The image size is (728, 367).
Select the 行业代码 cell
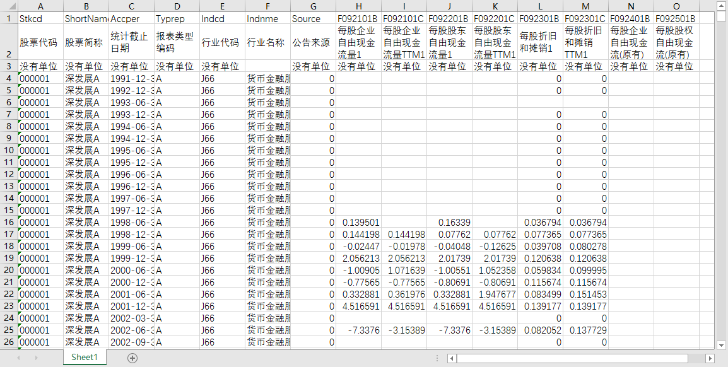pyautogui.click(x=223, y=42)
